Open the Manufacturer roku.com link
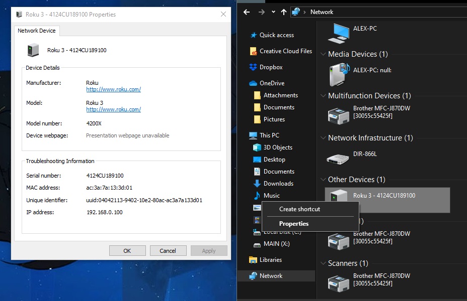 pyautogui.click(x=113, y=89)
